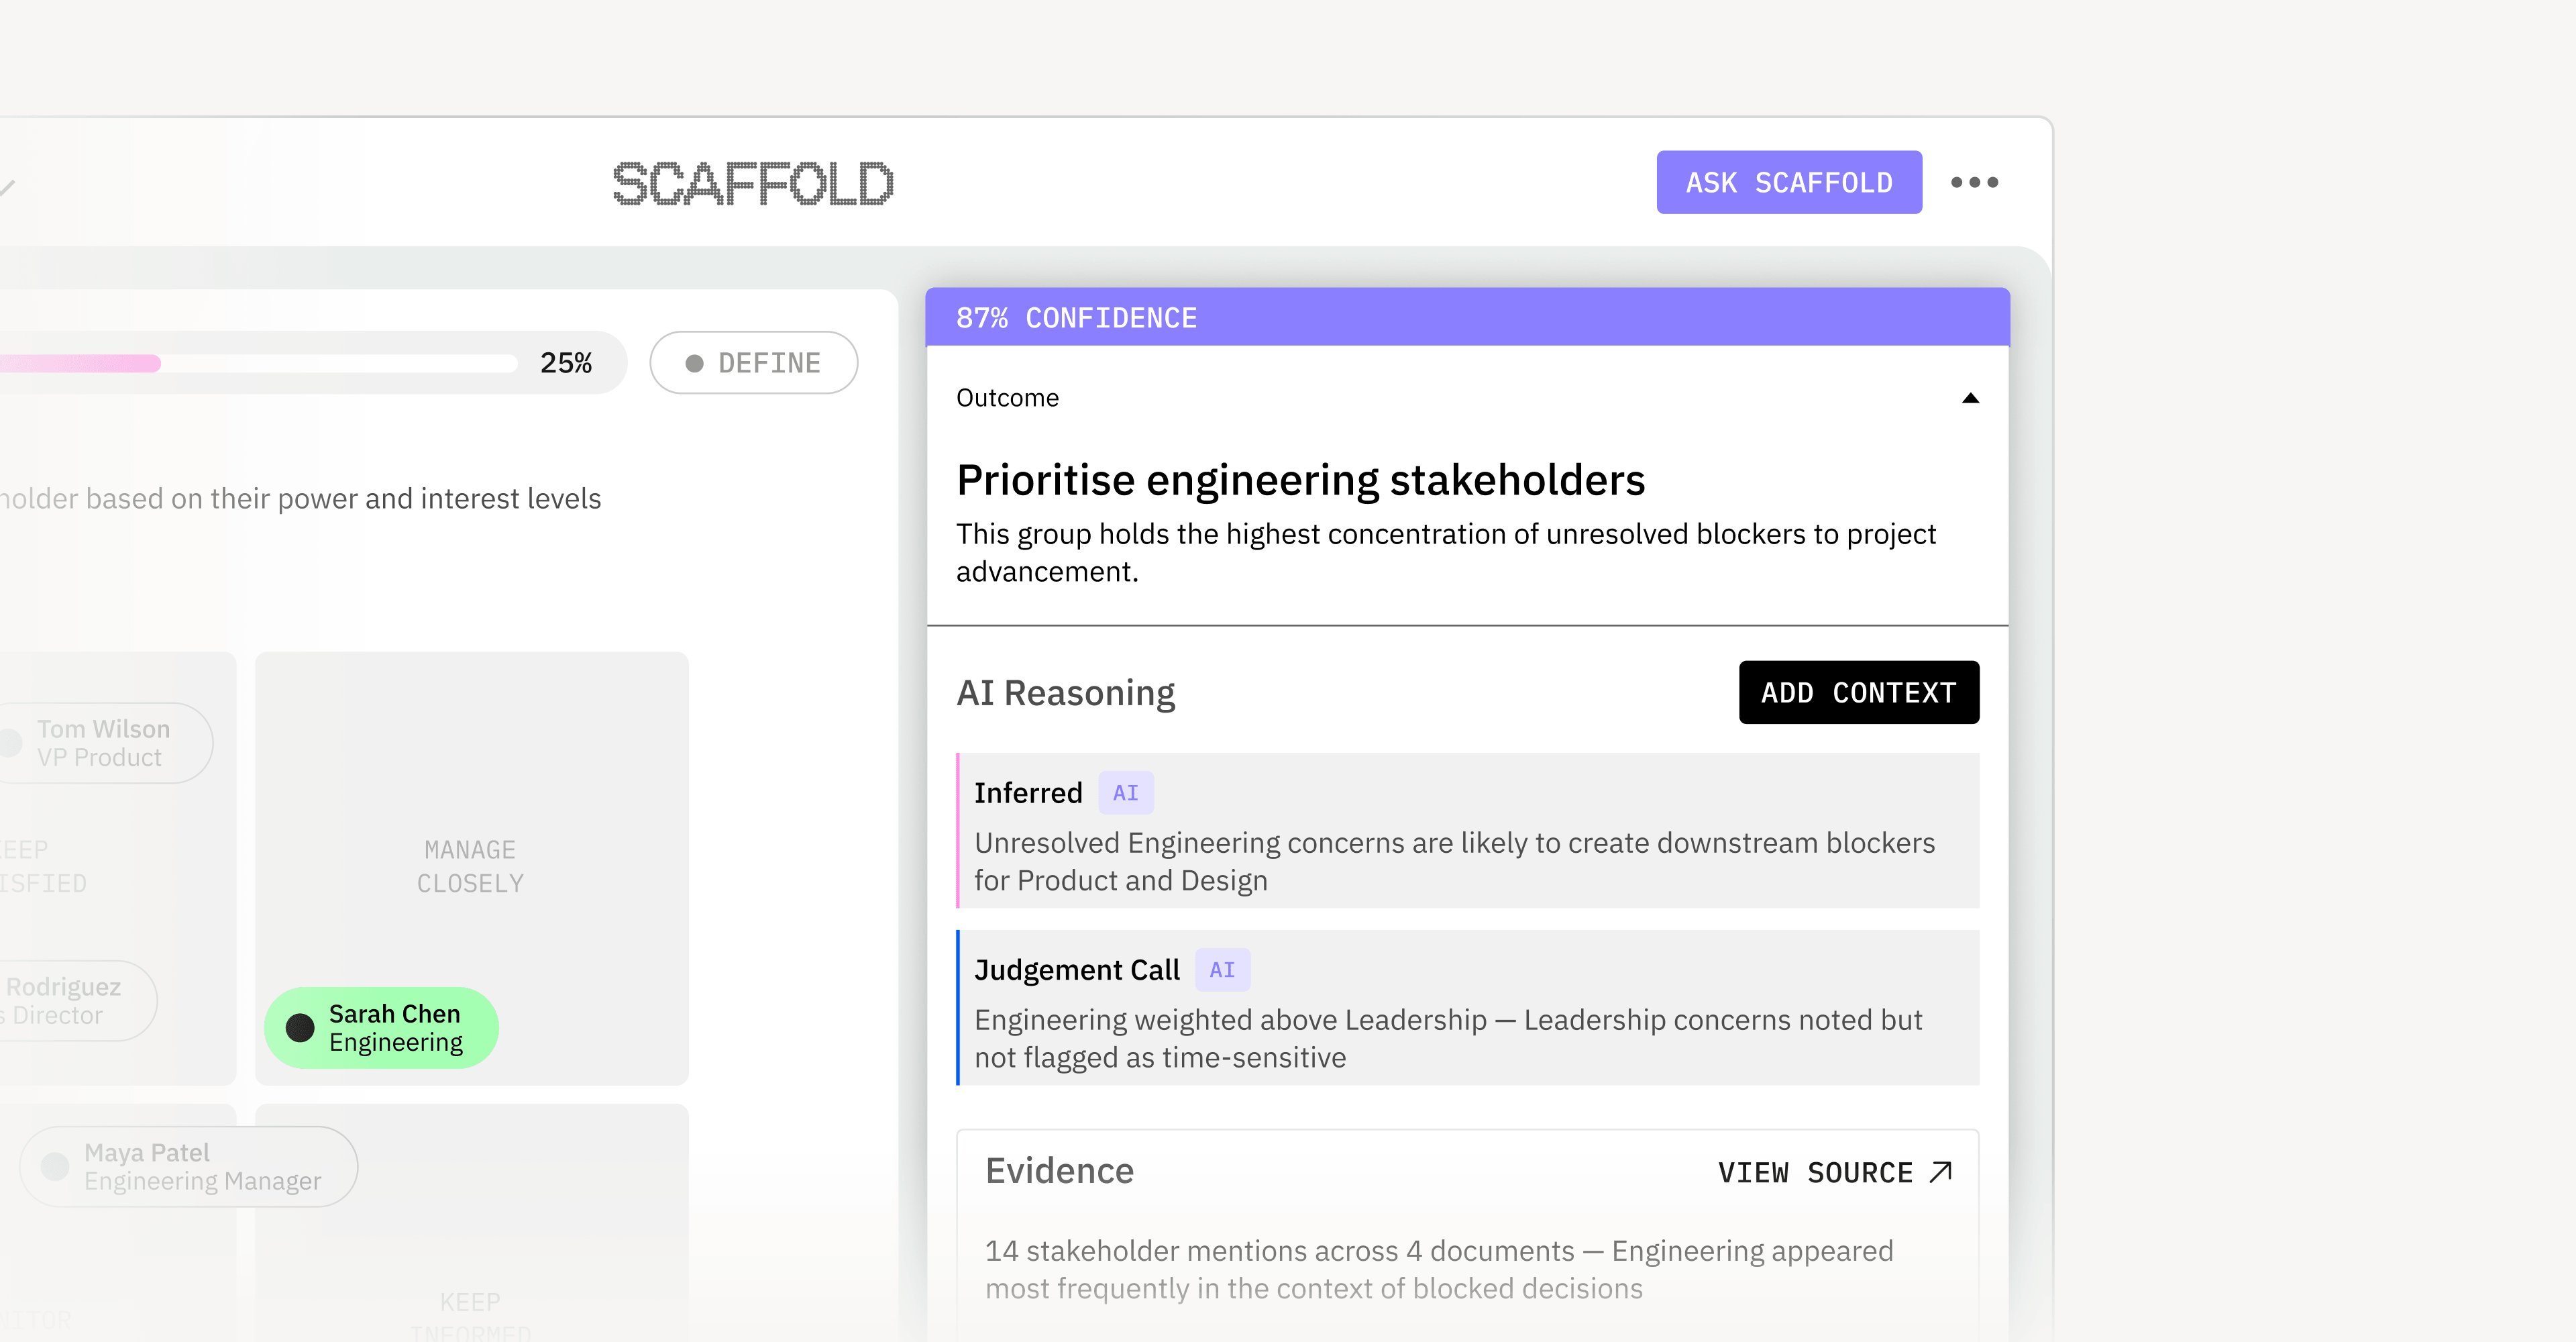This screenshot has width=2576, height=1342.
Task: Click the pink progress bar
Action: click(x=80, y=363)
